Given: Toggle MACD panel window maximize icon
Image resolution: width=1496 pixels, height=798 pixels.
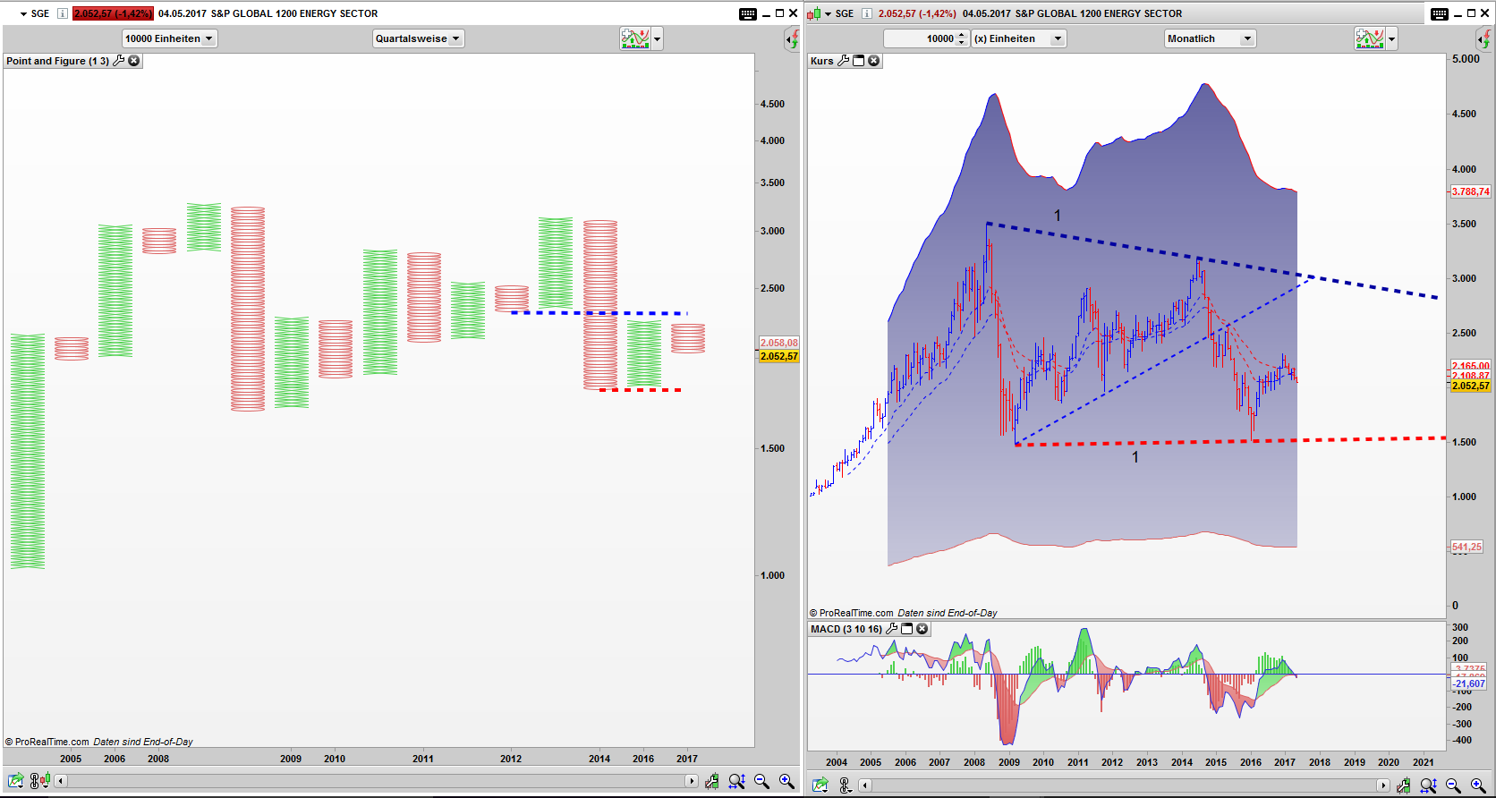Looking at the screenshot, I should coord(906,629).
